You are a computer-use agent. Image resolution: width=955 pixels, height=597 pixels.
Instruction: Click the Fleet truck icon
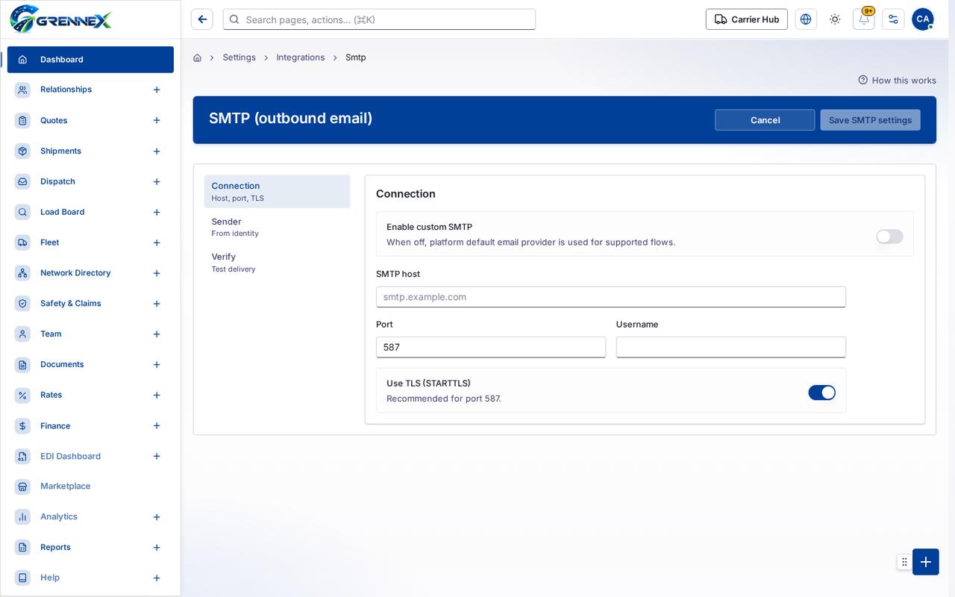tap(22, 243)
